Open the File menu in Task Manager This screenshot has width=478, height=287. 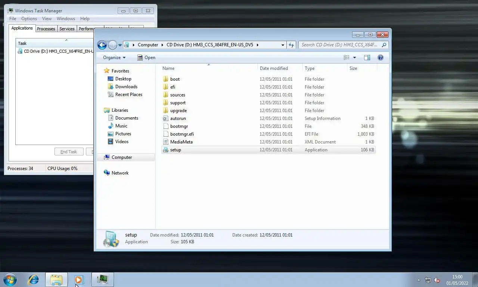13,19
